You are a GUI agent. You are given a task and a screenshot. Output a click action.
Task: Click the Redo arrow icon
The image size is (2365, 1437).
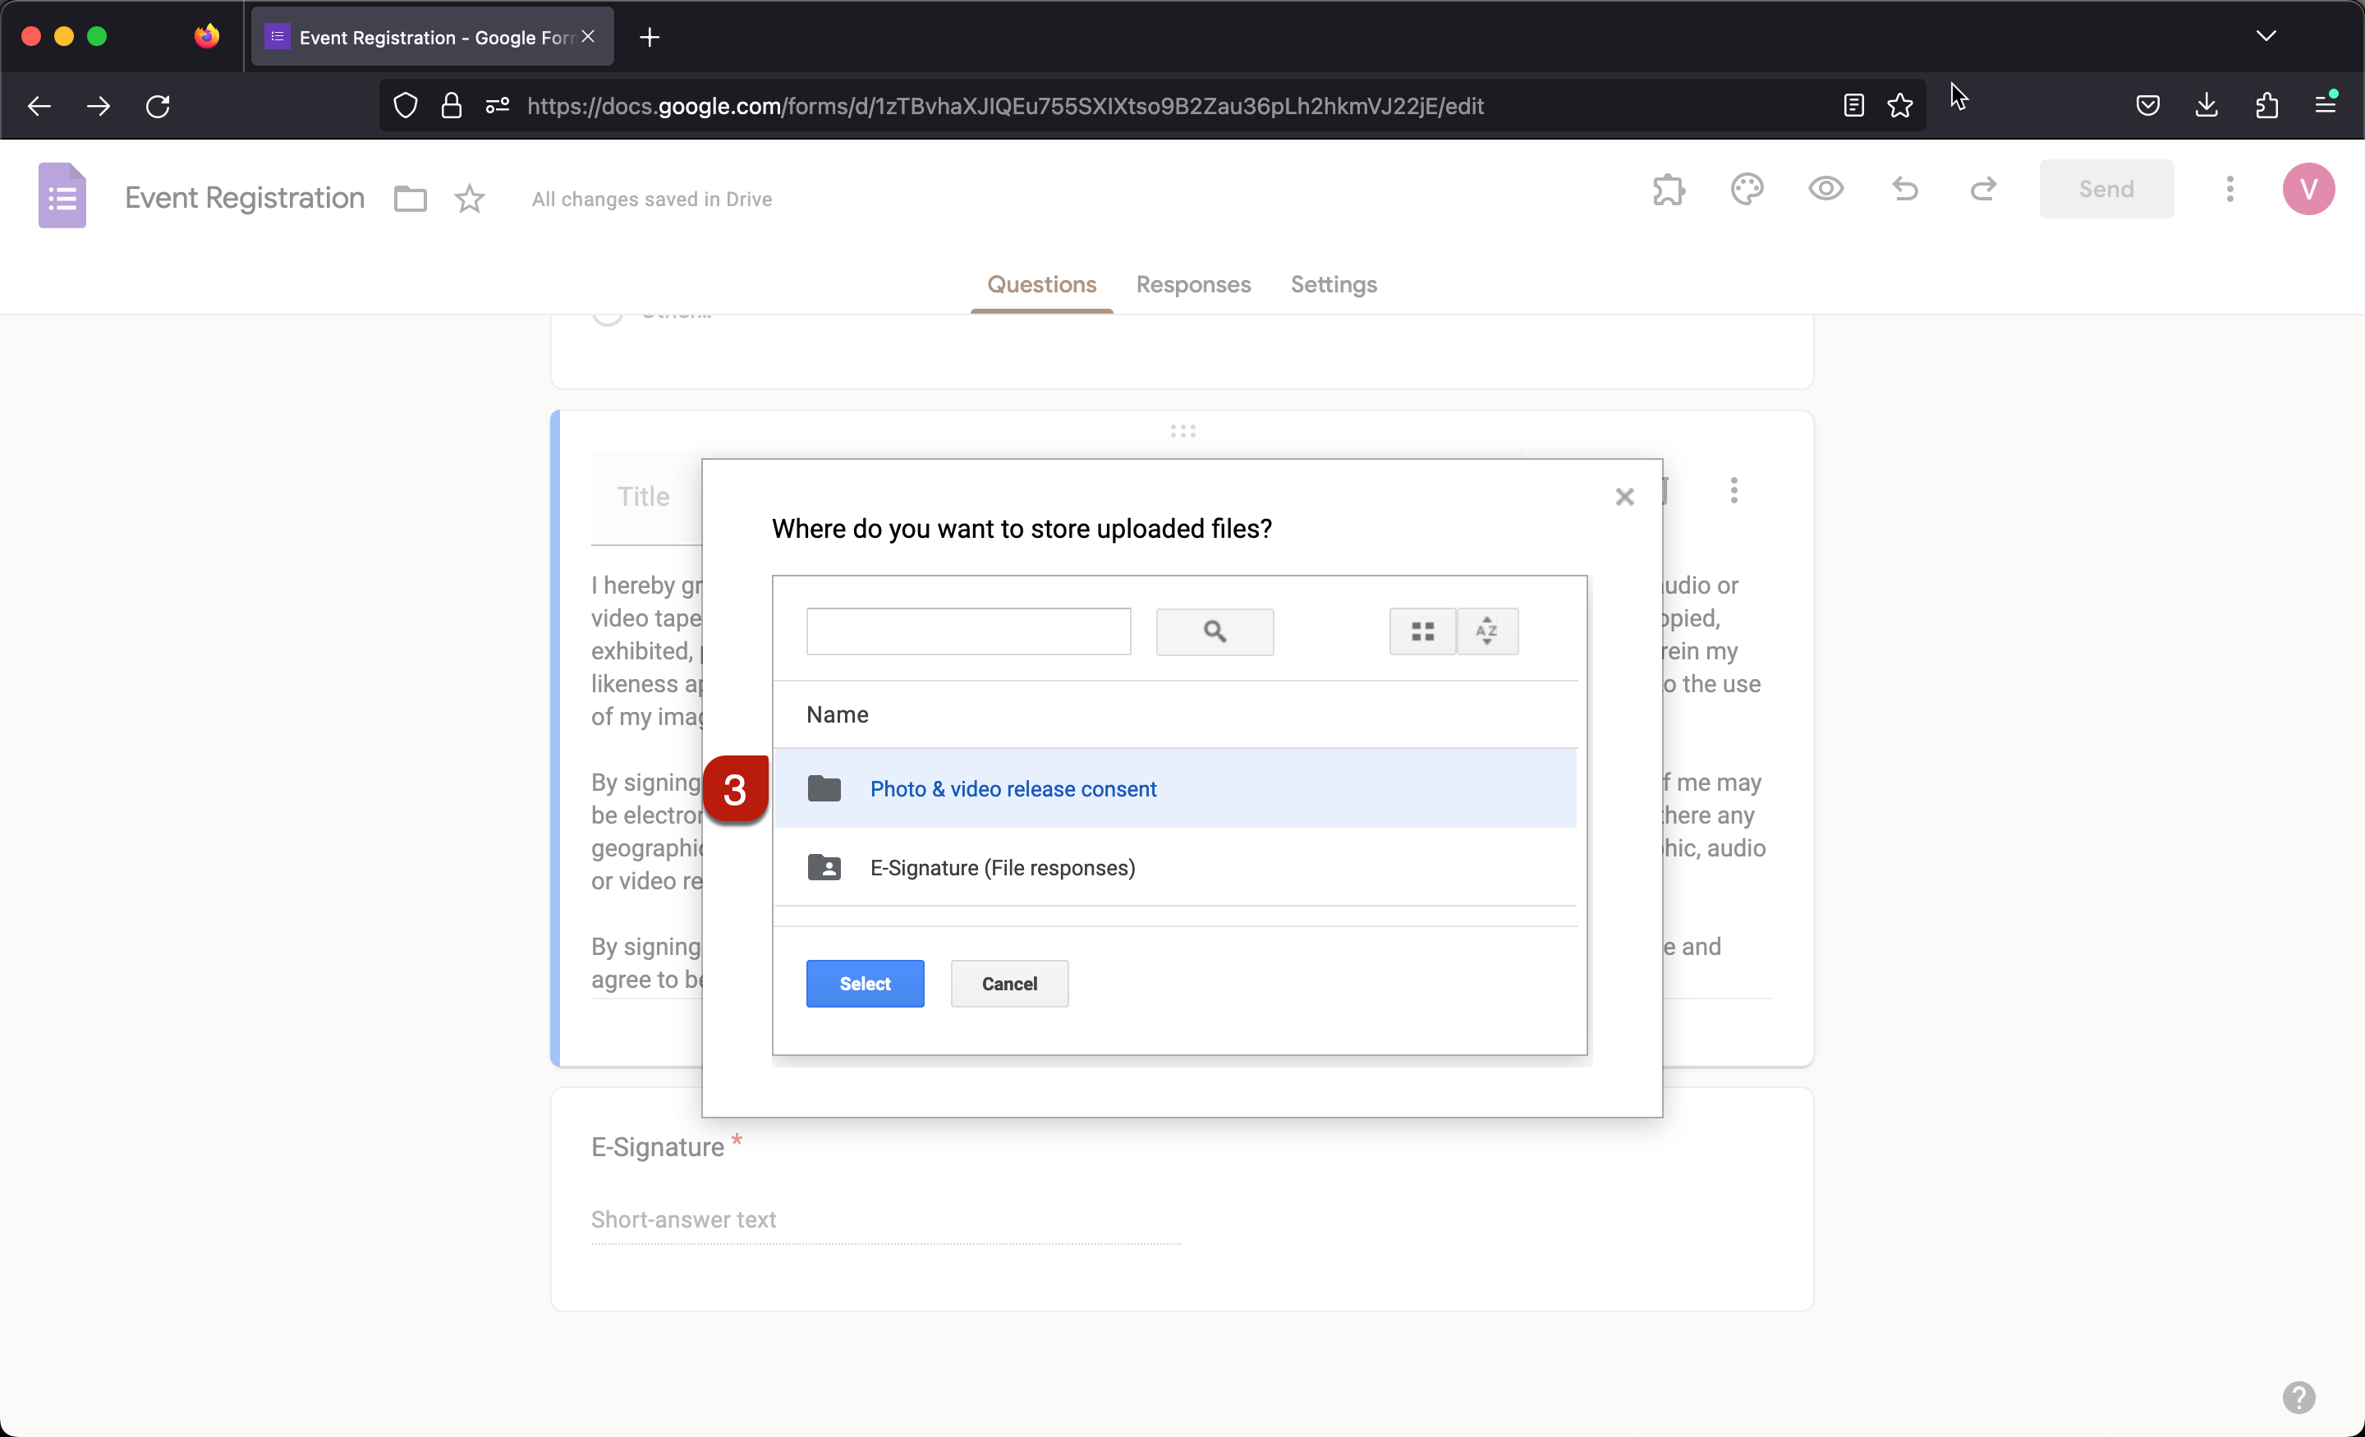point(1983,189)
